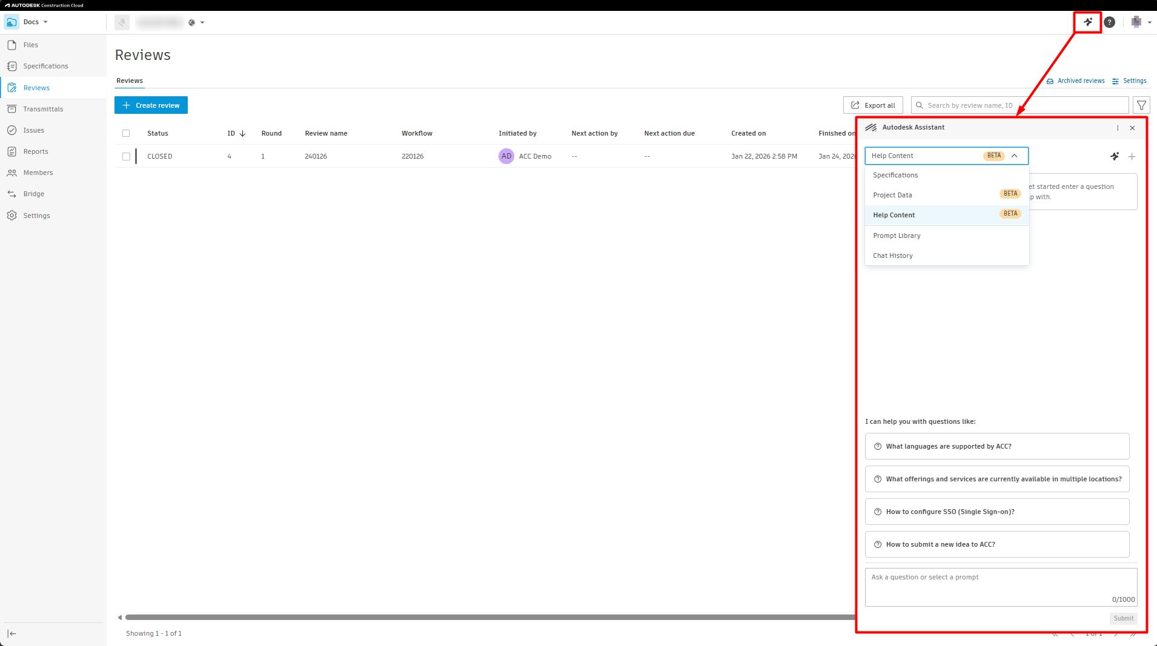The width and height of the screenshot is (1157, 646).
Task: Click the Export all button
Action: pos(873,105)
